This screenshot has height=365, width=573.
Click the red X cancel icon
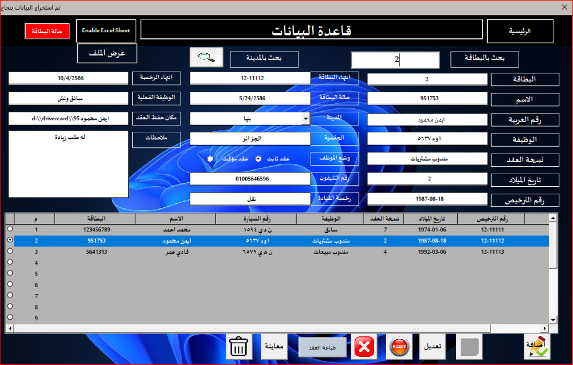(x=364, y=347)
